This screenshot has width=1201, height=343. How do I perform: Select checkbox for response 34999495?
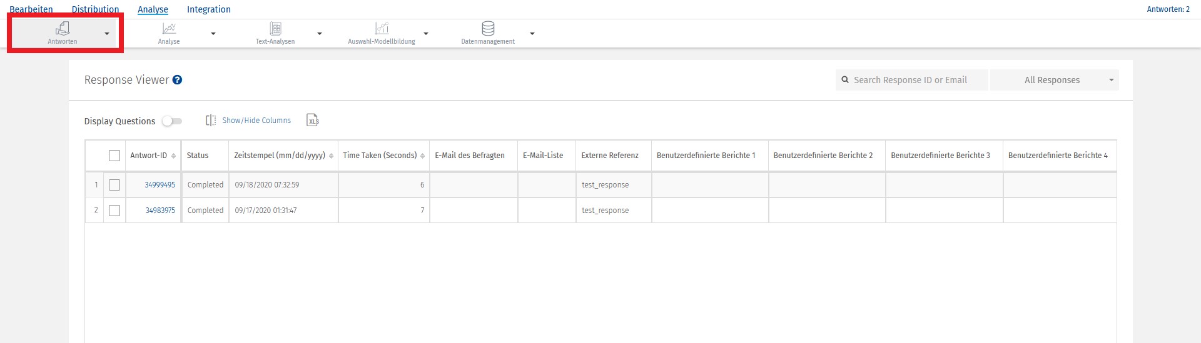point(114,185)
